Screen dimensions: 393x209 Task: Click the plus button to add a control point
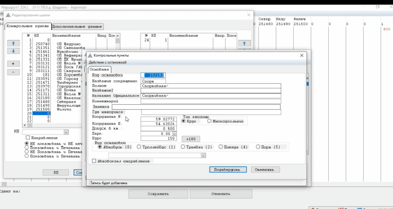[x=13, y=64]
